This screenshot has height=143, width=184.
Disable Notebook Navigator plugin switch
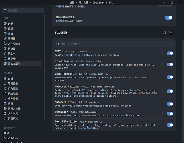pyautogui.click(x=170, y=91)
